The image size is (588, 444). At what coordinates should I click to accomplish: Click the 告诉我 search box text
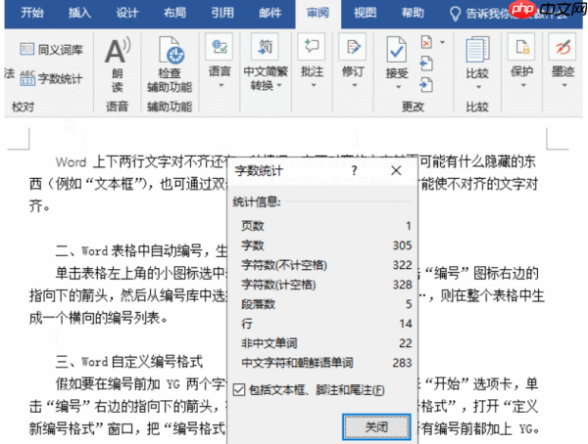pos(515,14)
